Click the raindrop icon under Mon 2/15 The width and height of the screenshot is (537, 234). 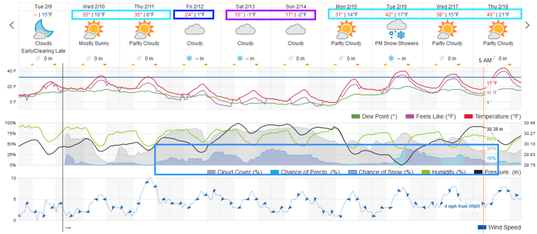(x=342, y=59)
